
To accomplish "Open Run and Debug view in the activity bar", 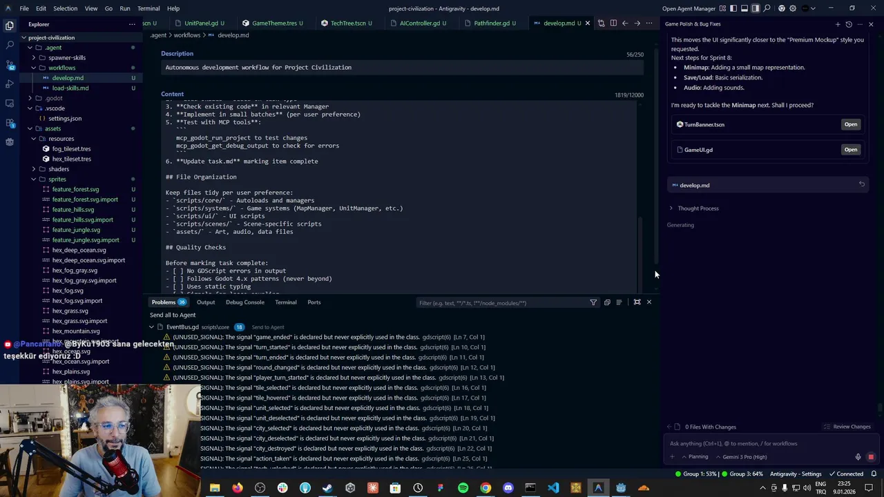I will coord(10,84).
